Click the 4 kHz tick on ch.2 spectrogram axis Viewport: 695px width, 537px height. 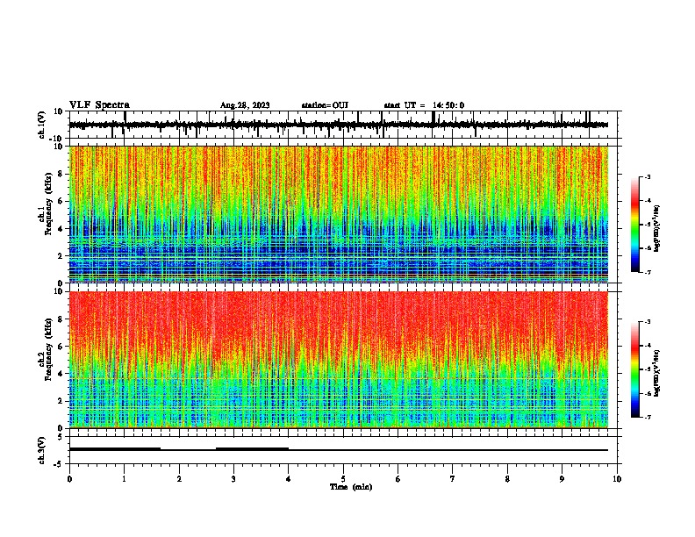click(x=61, y=374)
